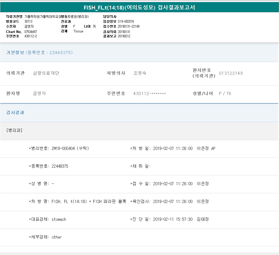
Task: Click prescribing doctor name 조영숙
Action: (140, 73)
